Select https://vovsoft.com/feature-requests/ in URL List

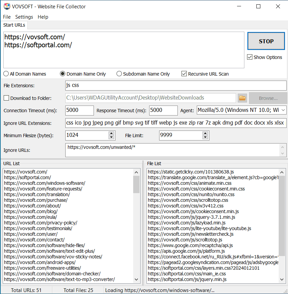[x=43, y=189]
